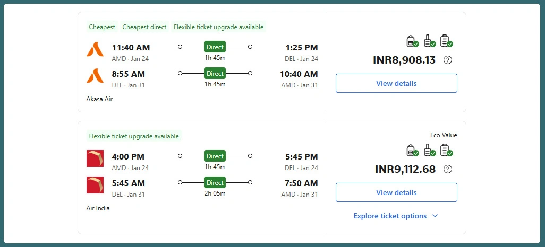Image resolution: width=545 pixels, height=247 pixels.
Task: Click Air India logo beside 4:00 PM departure
Action: 95,158
